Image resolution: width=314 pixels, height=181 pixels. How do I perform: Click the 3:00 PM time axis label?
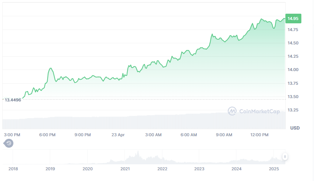point(12,135)
